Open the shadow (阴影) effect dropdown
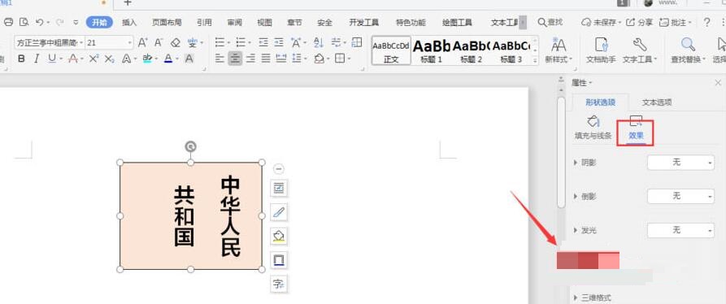This screenshot has height=304, width=726. [680, 163]
